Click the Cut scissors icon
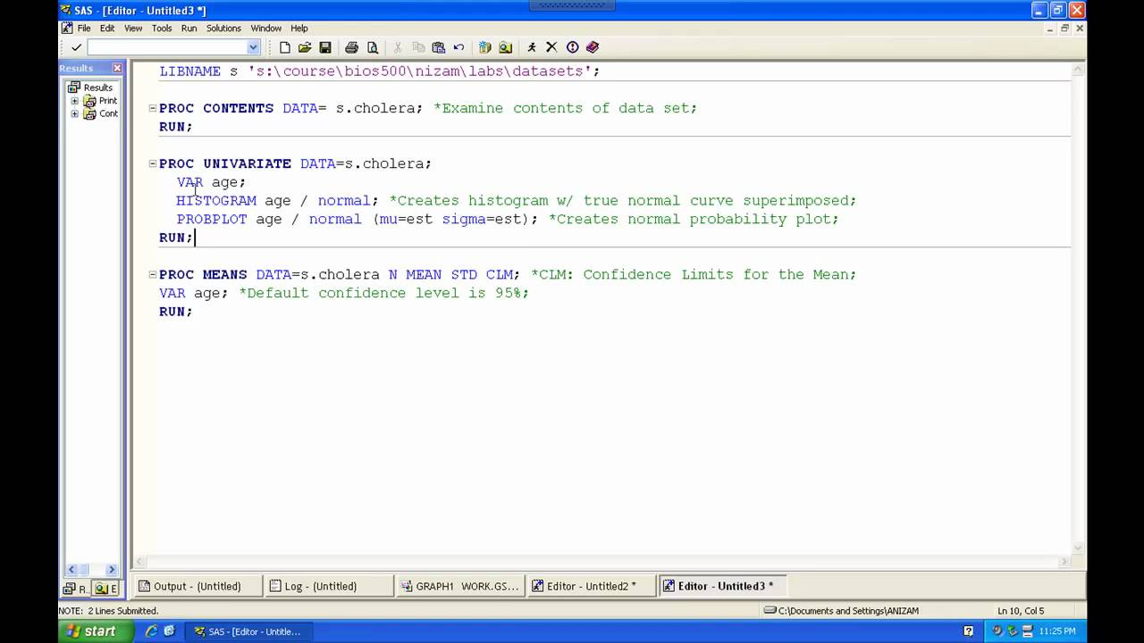 click(398, 47)
